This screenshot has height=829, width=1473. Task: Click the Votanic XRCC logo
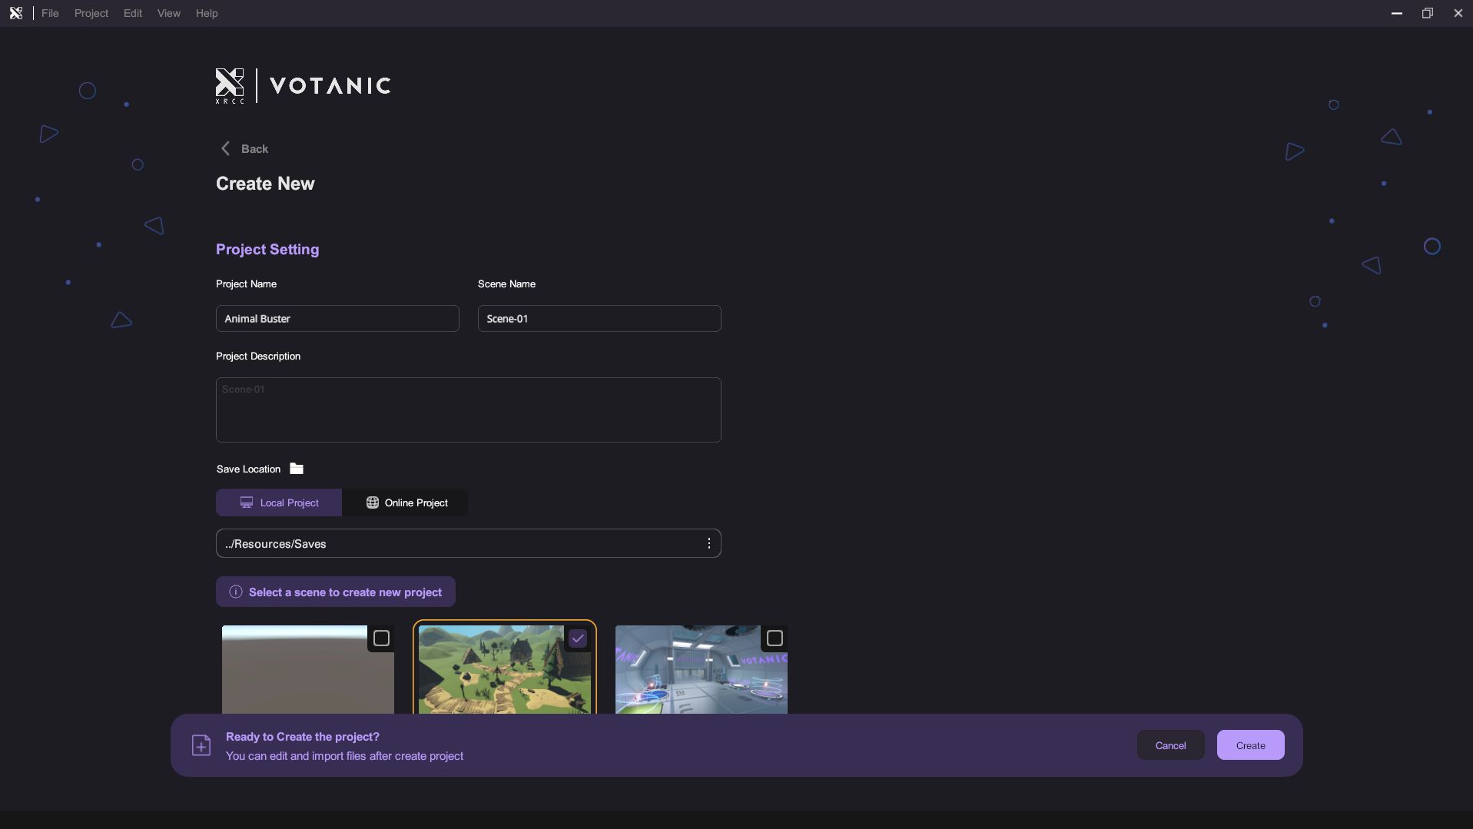pyautogui.click(x=303, y=86)
